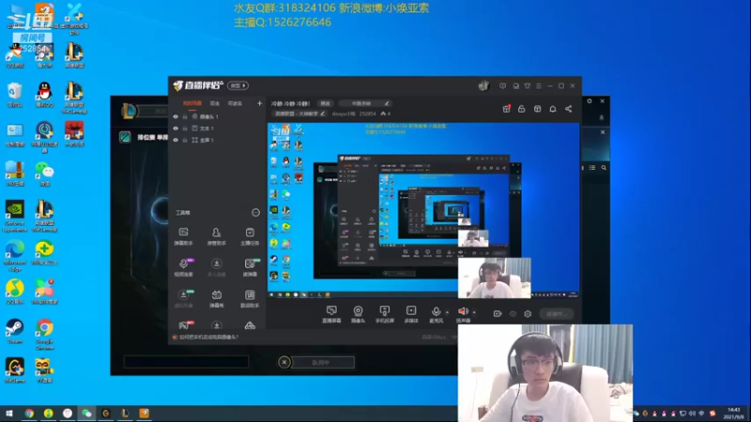The image size is (751, 422).
Task: Click the WeChat taskbar icon
Action: (86, 413)
